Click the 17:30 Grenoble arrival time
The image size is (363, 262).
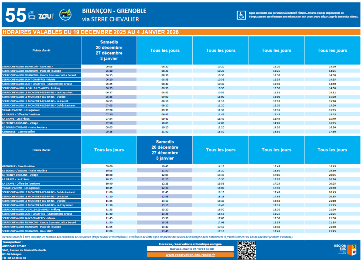[x=332, y=131]
